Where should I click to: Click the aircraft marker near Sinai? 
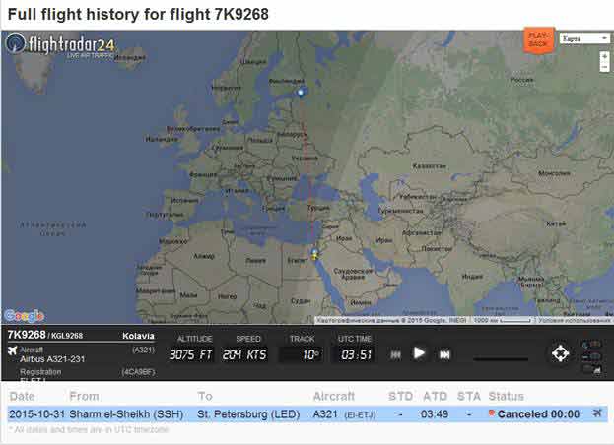point(314,254)
